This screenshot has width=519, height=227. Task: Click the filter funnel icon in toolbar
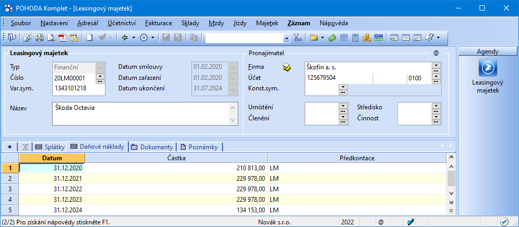tap(298, 38)
